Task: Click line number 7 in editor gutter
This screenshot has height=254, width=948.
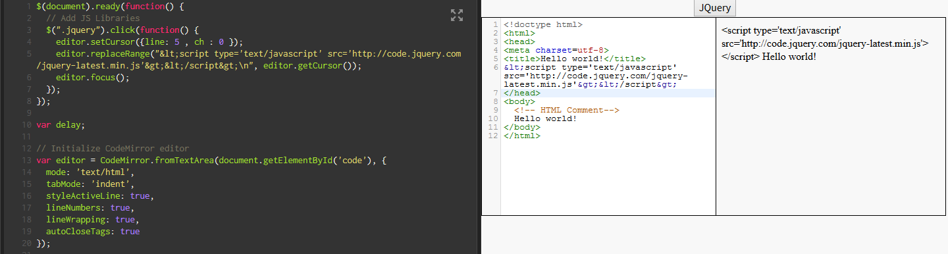Action: pos(496,93)
